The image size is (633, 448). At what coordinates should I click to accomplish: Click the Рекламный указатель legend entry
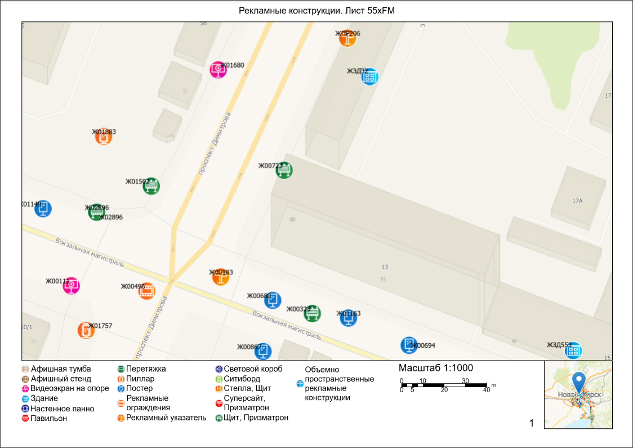click(166, 418)
